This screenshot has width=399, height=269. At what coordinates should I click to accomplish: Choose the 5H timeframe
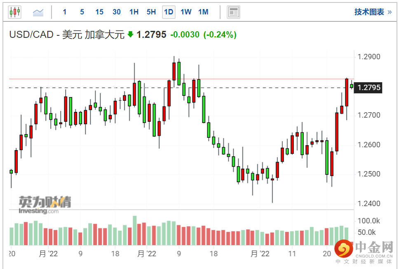coord(151,12)
